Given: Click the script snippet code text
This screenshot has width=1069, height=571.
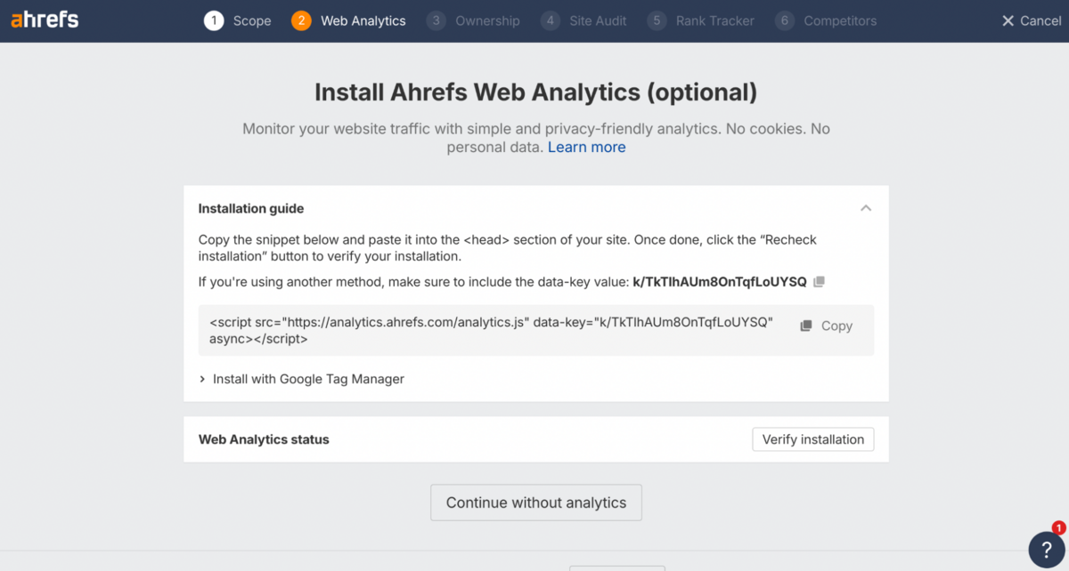Looking at the screenshot, I should click(492, 330).
